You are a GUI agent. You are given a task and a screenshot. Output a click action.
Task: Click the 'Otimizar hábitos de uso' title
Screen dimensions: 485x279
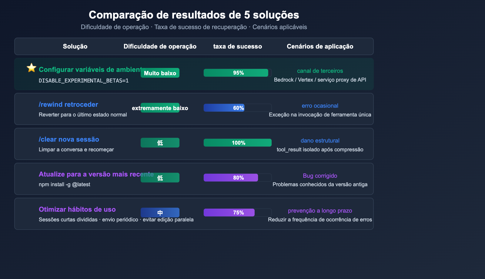click(x=77, y=210)
